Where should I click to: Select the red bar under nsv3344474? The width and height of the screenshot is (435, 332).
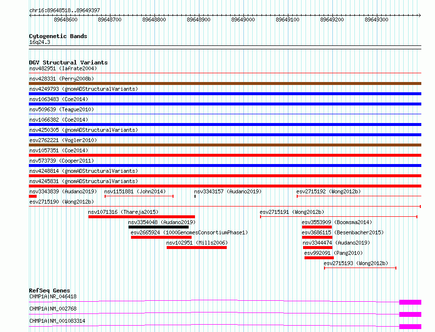click(318, 248)
